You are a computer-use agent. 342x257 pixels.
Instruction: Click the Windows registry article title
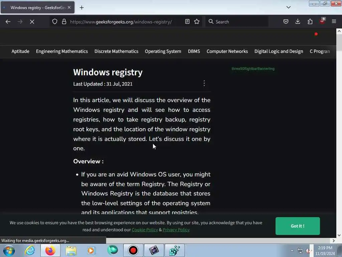[x=108, y=72]
